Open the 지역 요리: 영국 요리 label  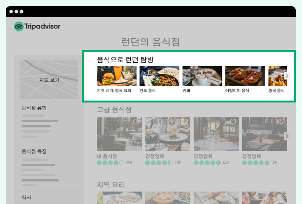(x=114, y=91)
